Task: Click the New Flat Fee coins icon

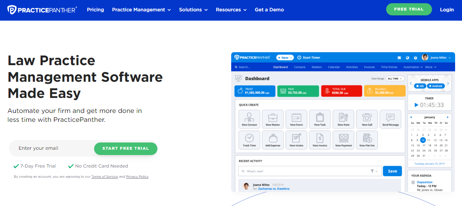Action: click(367, 138)
